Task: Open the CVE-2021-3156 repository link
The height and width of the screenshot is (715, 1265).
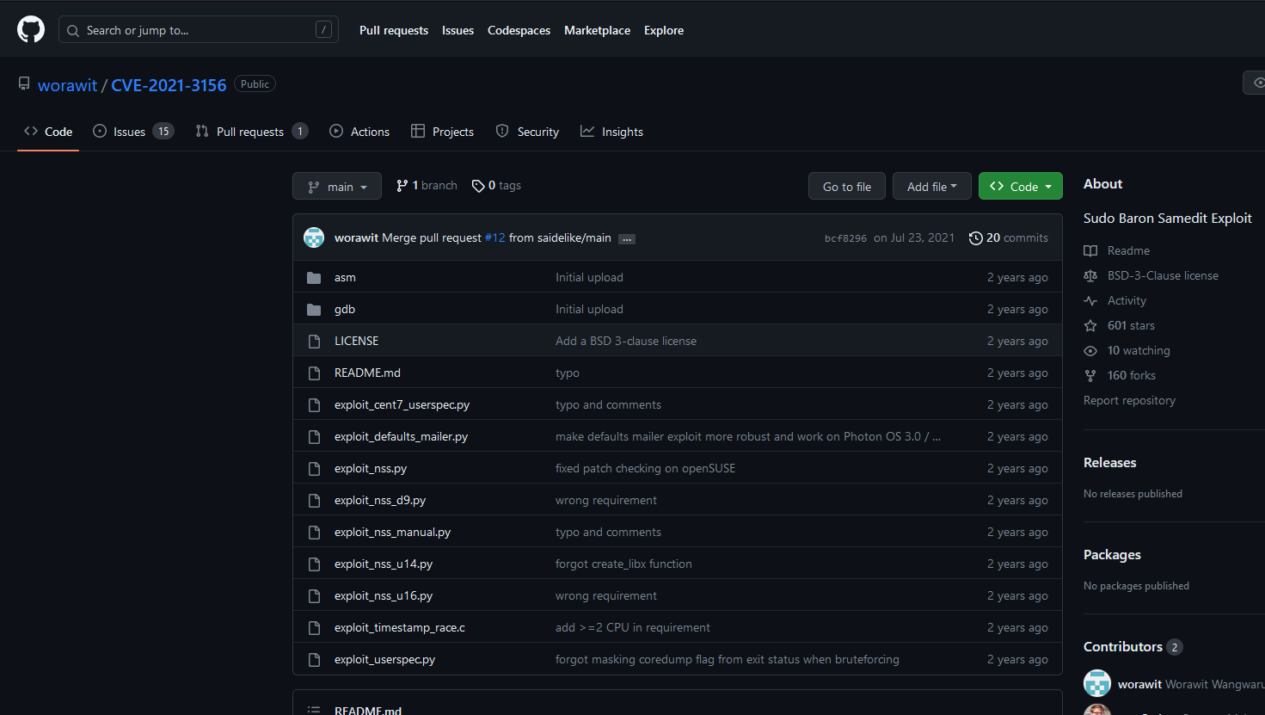Action: [x=169, y=85]
